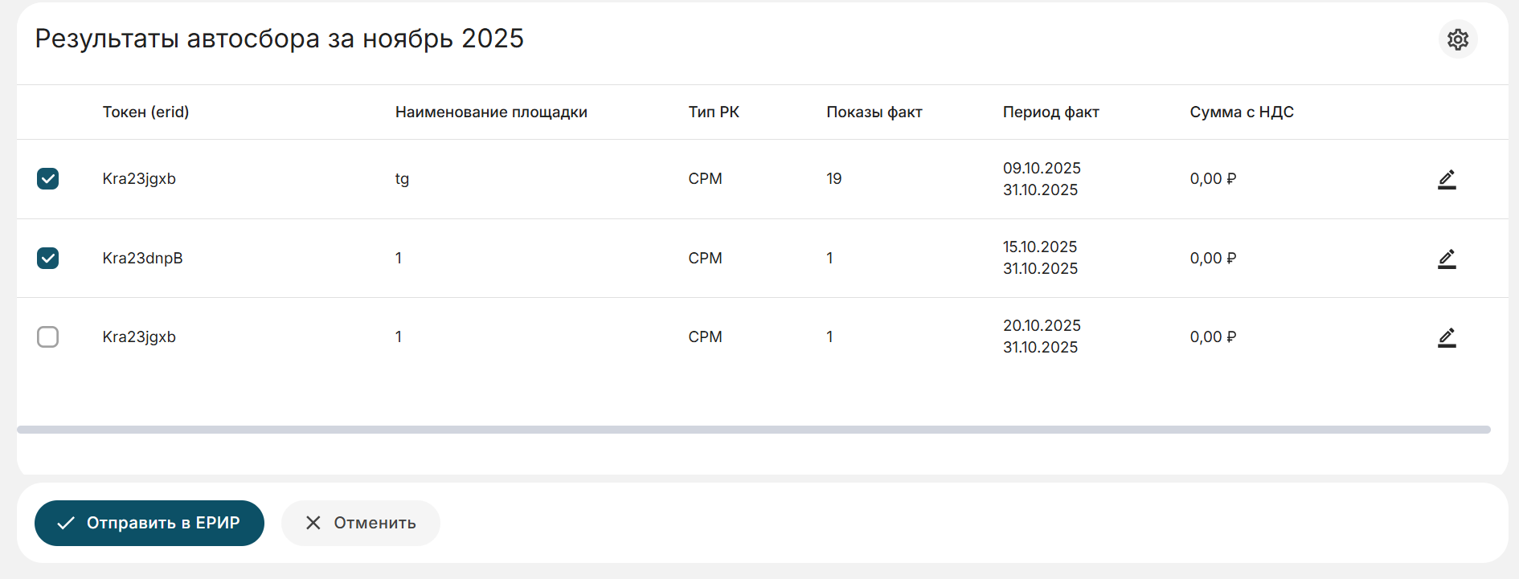The height and width of the screenshot is (579, 1519).
Task: Tick the unchecked checkbox in the last row
Action: point(48,336)
